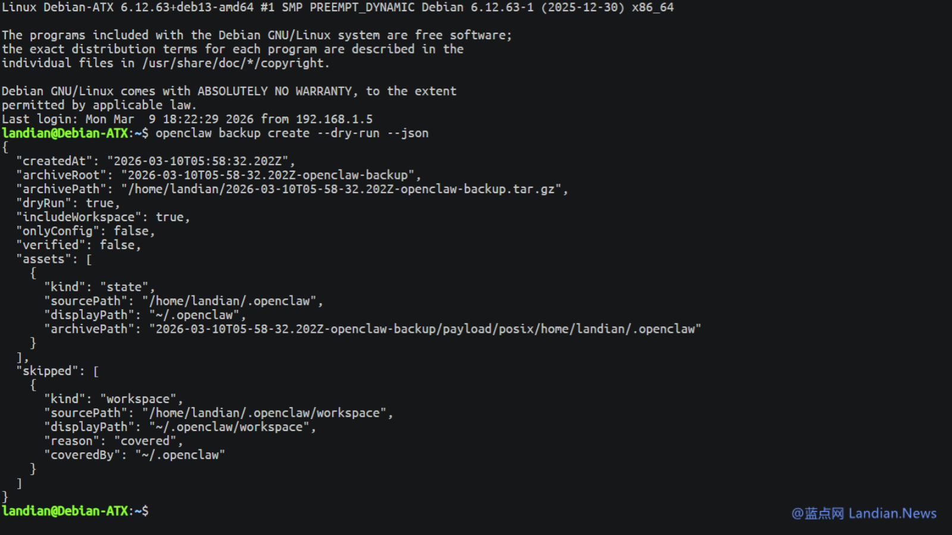Click the coveredBy "~/.openclaw" value
The image size is (952, 535).
(x=180, y=455)
